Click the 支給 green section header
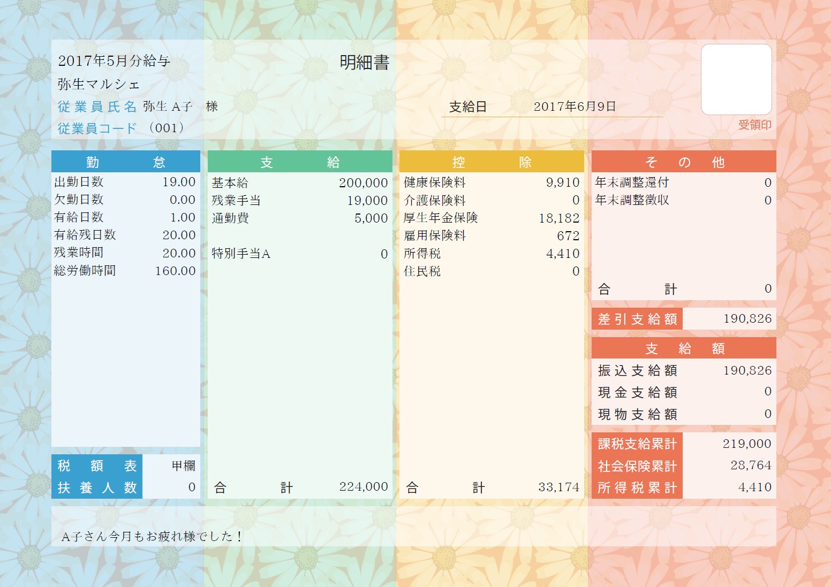831x587 pixels. point(300,162)
